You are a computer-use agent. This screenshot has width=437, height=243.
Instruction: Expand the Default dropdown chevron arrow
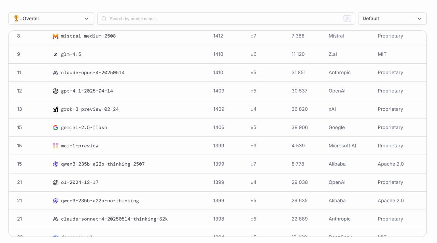click(419, 19)
